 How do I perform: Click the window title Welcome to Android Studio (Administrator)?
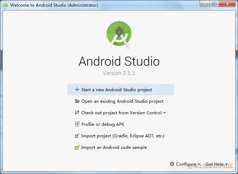54,5
